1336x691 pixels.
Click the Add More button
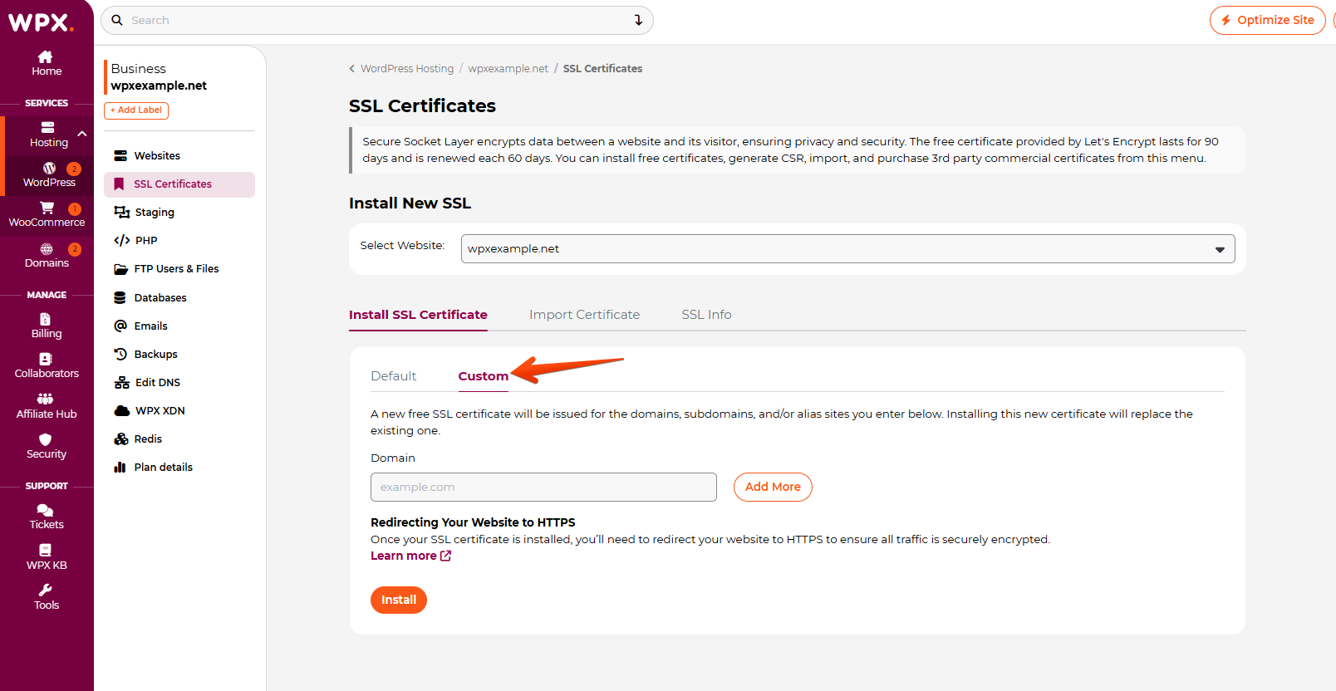point(772,488)
